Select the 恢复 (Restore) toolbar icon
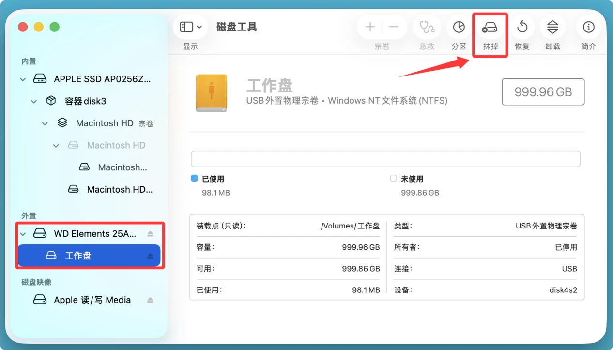This screenshot has width=613, height=350. 522,27
